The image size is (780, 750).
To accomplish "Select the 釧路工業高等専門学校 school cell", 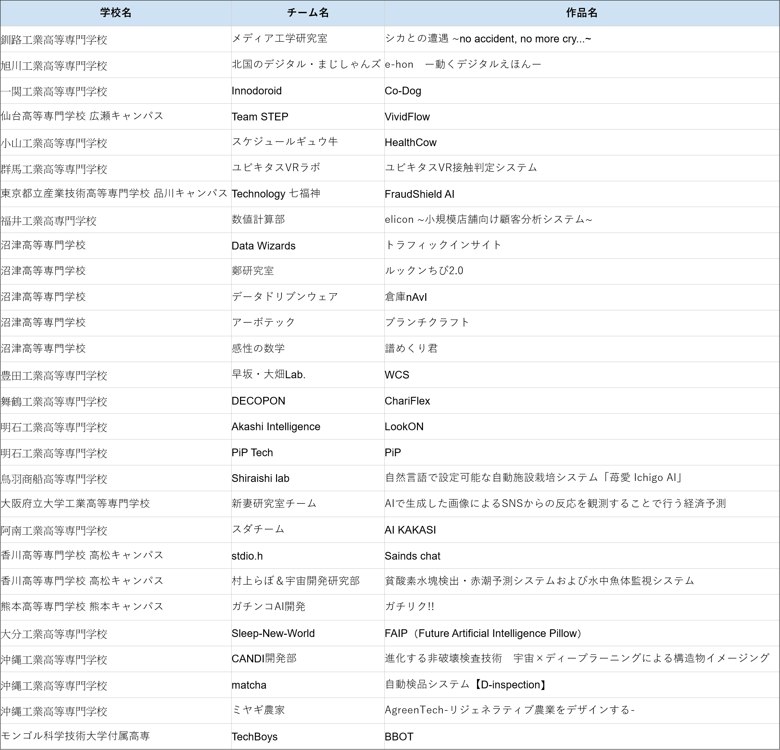I will click(x=54, y=40).
